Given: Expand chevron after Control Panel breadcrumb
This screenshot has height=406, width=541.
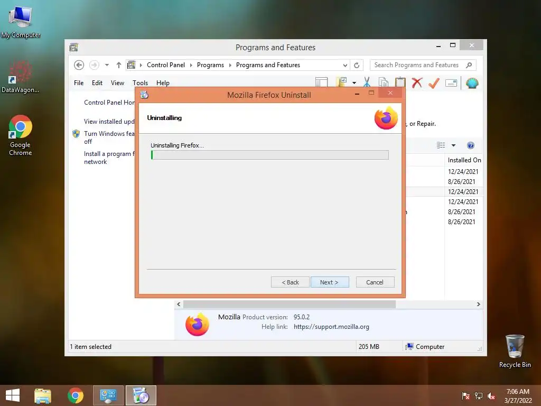Looking at the screenshot, I should [x=191, y=65].
